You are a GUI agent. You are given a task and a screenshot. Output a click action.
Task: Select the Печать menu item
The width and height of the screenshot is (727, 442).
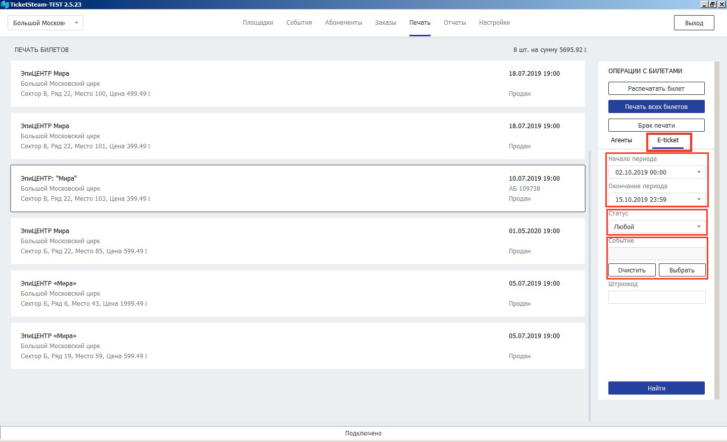click(x=420, y=23)
